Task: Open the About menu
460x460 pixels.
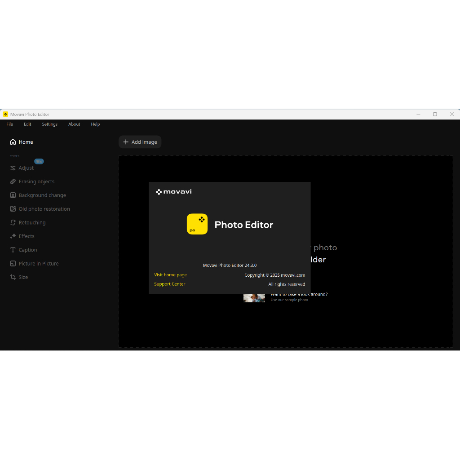Action: point(74,124)
